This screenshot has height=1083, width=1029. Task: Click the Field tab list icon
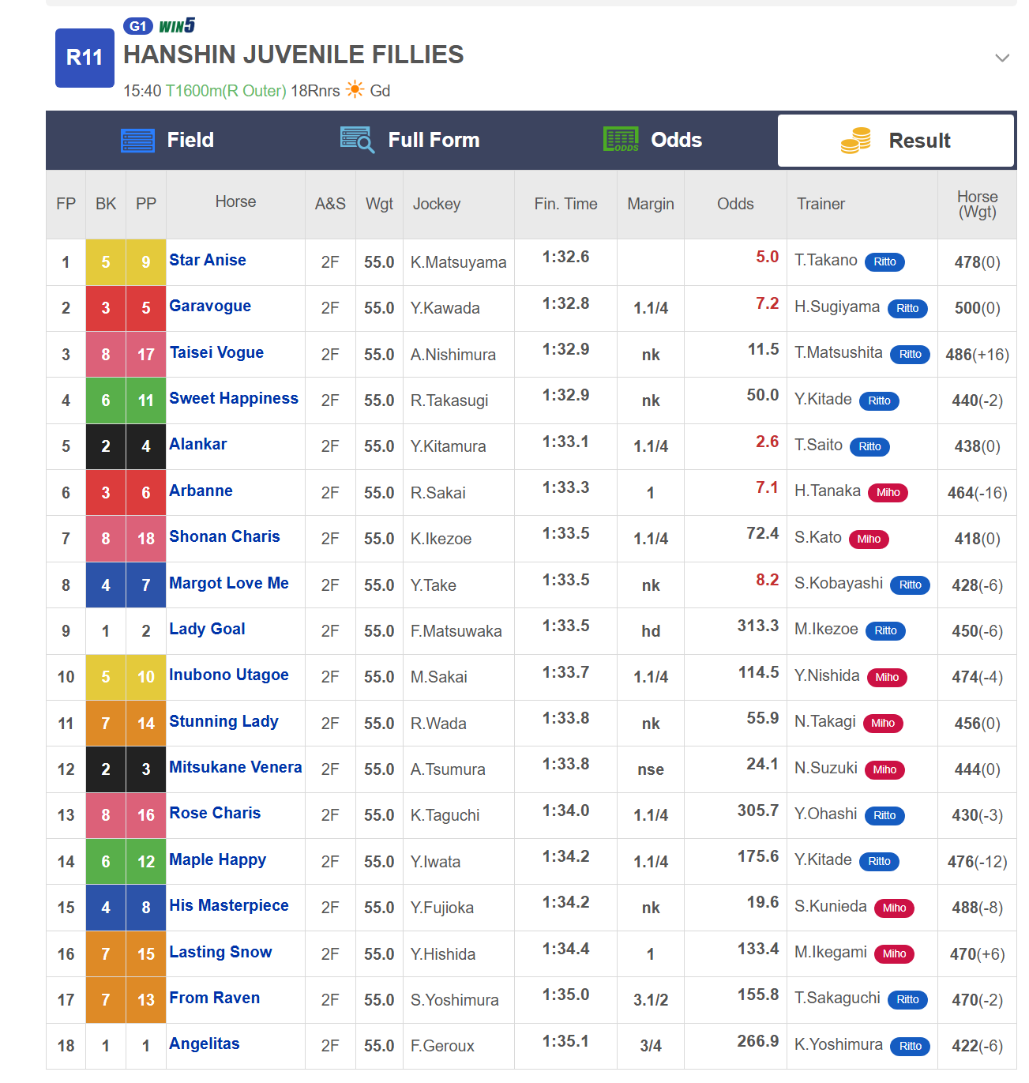click(137, 141)
